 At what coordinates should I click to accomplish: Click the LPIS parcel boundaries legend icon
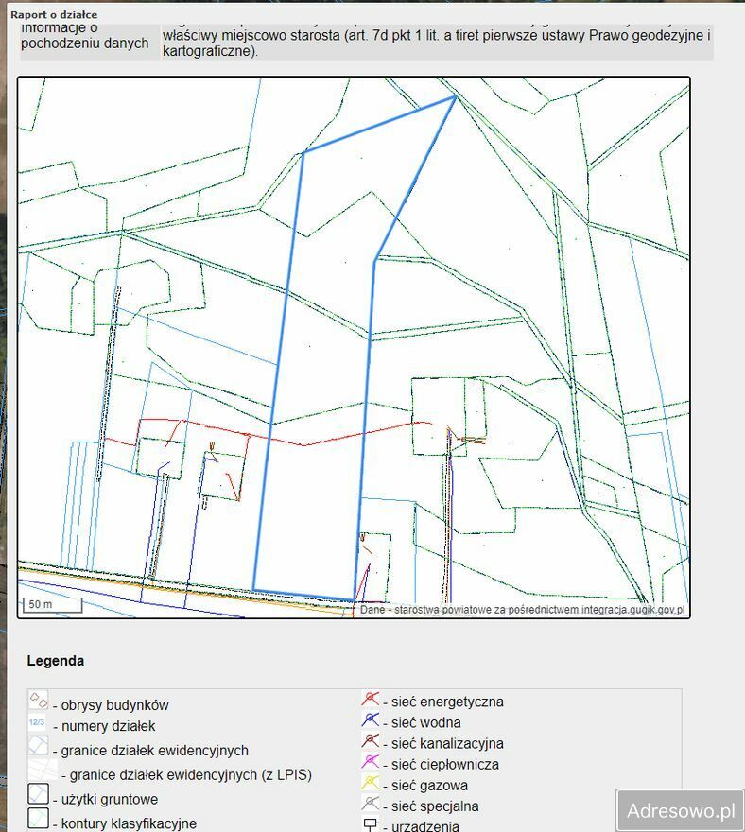tap(43, 770)
